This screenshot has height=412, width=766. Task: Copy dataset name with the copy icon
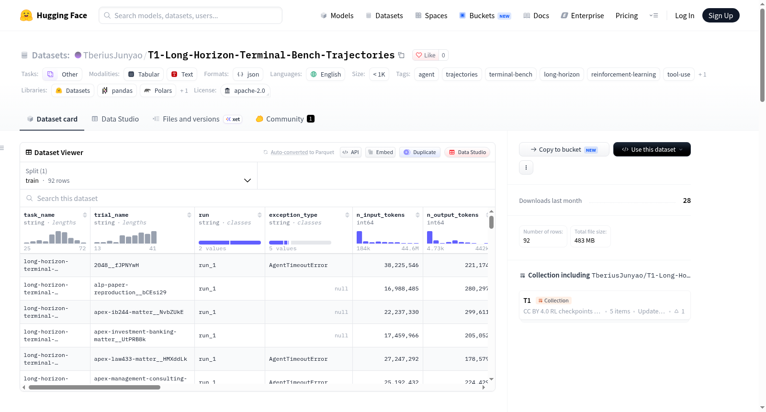coord(402,55)
